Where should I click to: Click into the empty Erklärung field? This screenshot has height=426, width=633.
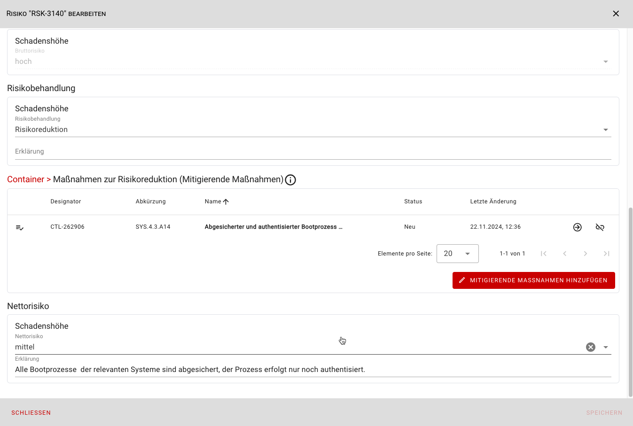click(313, 152)
